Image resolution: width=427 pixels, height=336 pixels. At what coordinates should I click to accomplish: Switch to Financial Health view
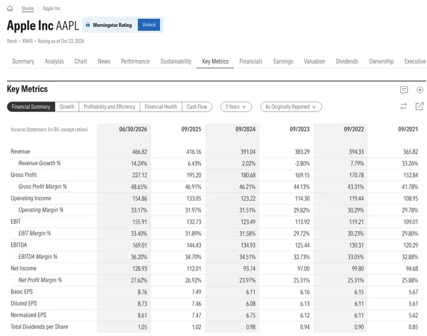tap(161, 107)
